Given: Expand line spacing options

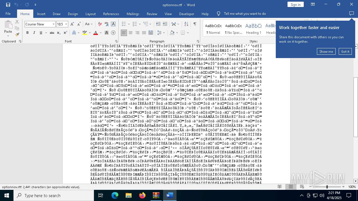Looking at the screenshot, I should point(161,33).
